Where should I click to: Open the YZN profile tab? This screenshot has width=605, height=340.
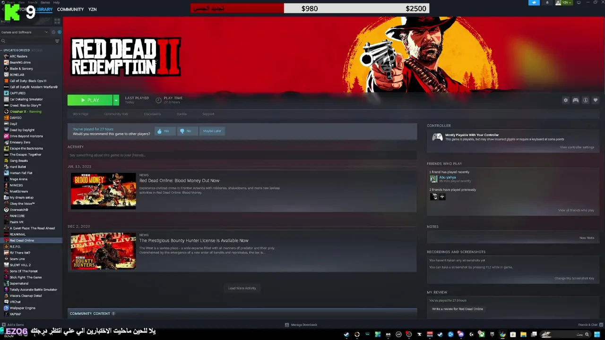[92, 9]
